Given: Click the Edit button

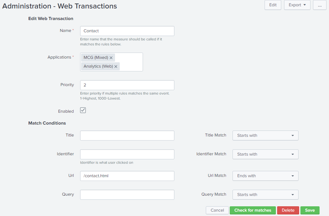Looking at the screenshot, I should [x=272, y=5].
